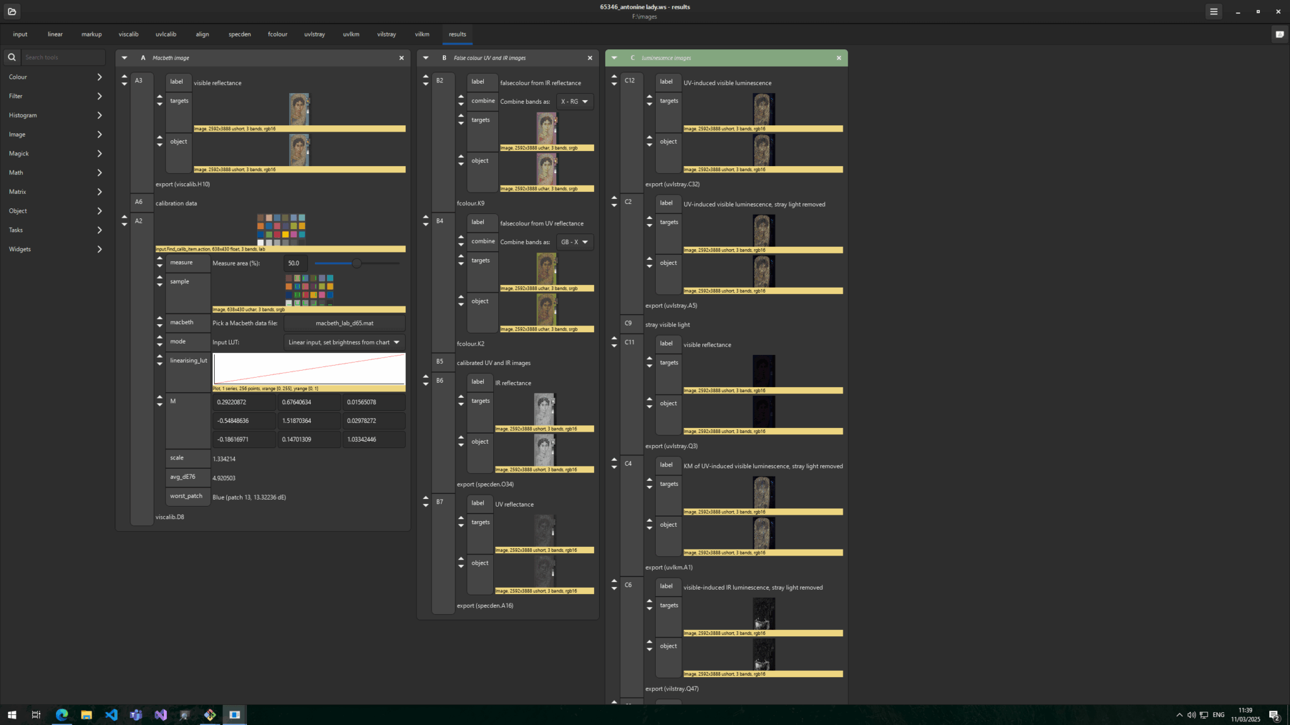The height and width of the screenshot is (725, 1290).
Task: Expand the Colour category in the sidebar
Action: click(x=54, y=77)
